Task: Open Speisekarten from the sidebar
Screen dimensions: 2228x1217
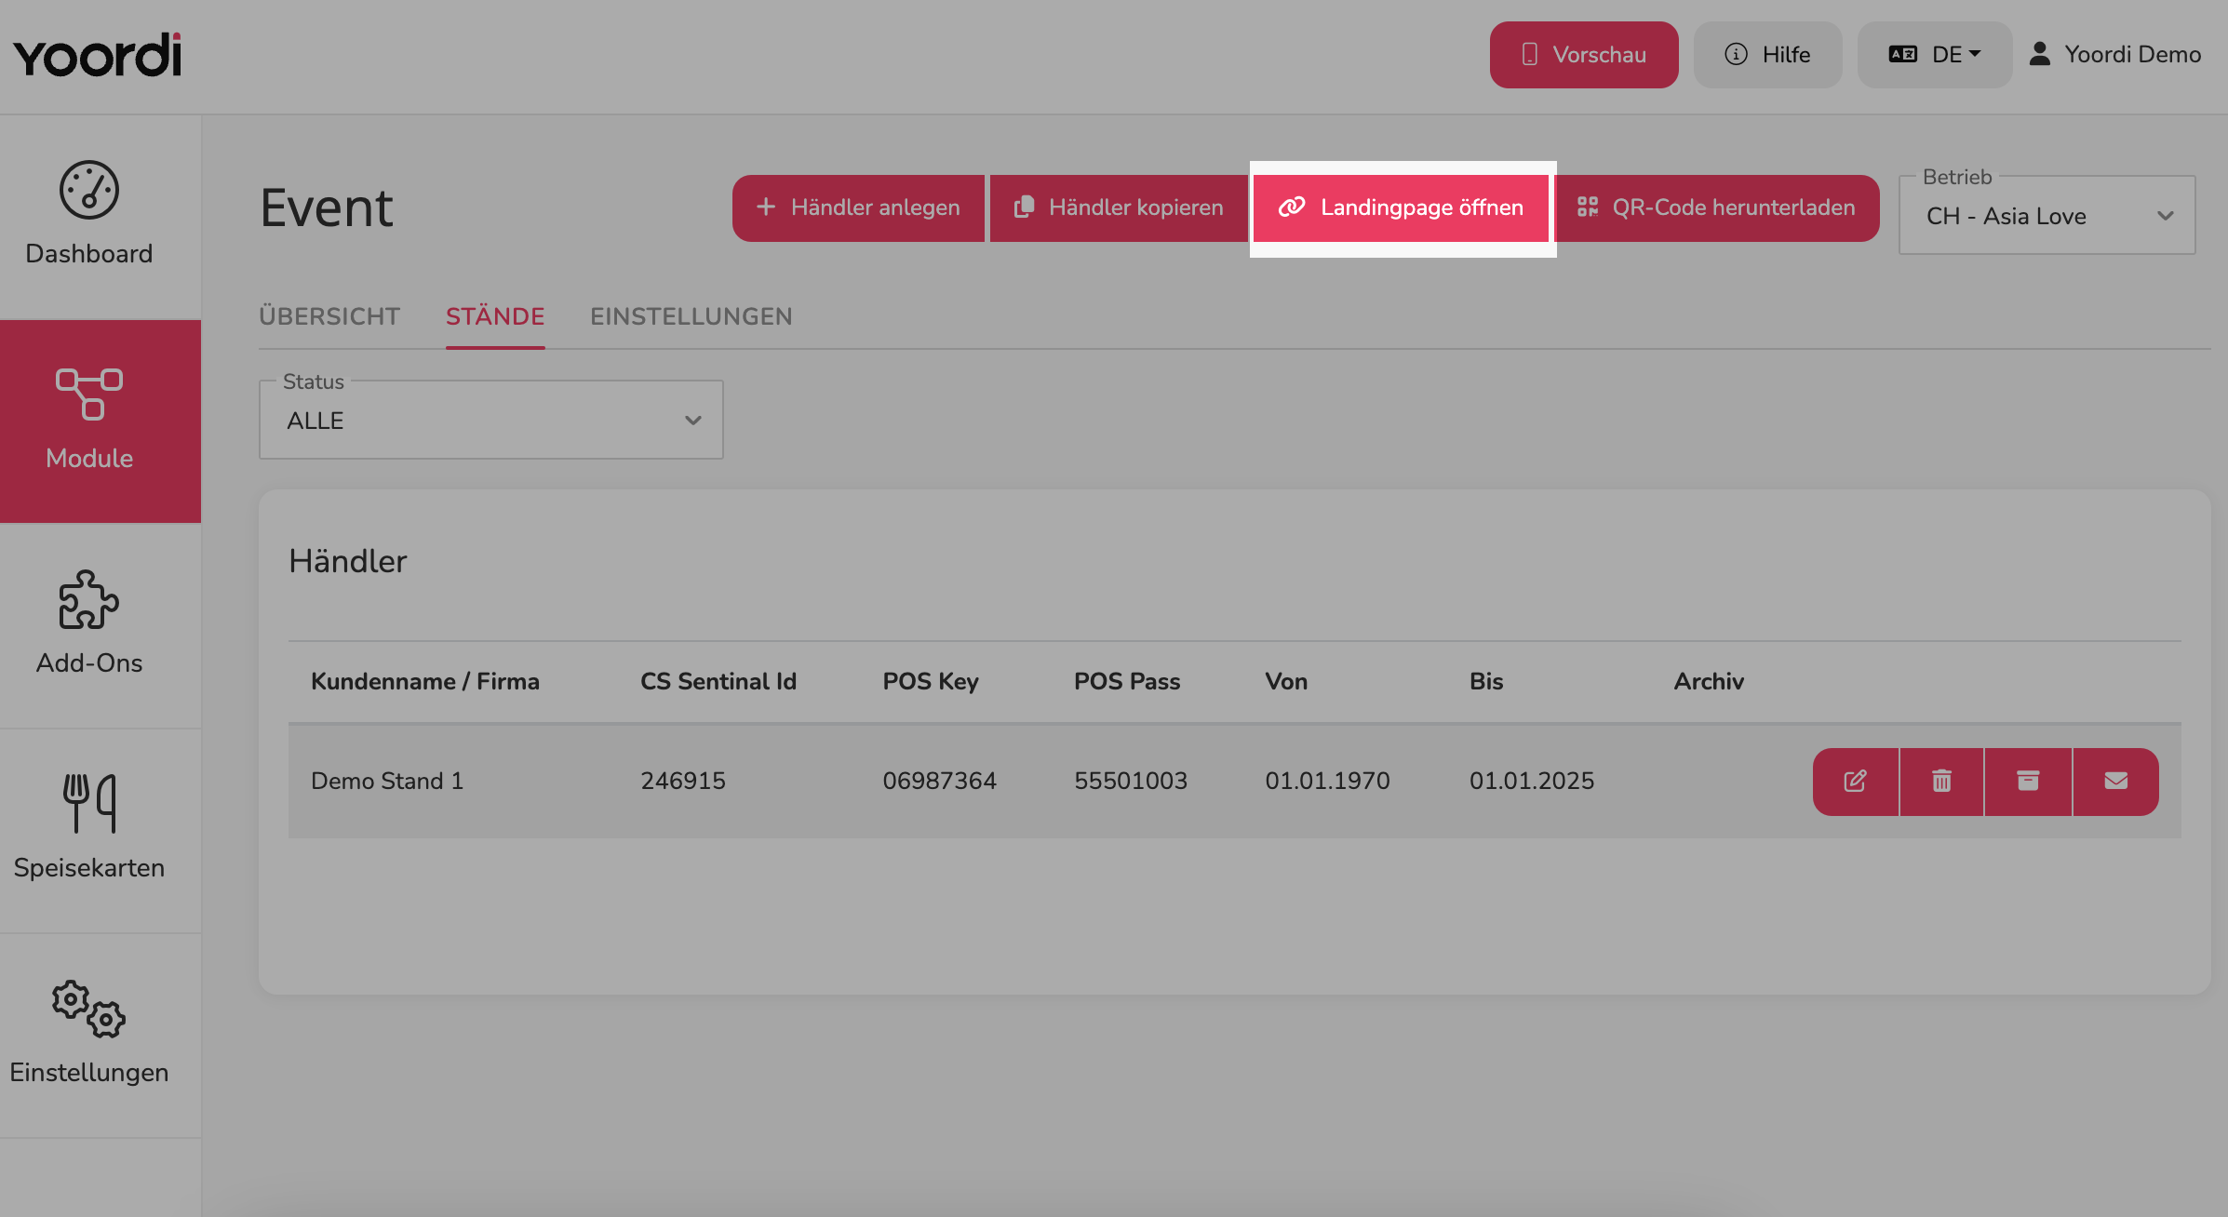Action: click(x=89, y=828)
